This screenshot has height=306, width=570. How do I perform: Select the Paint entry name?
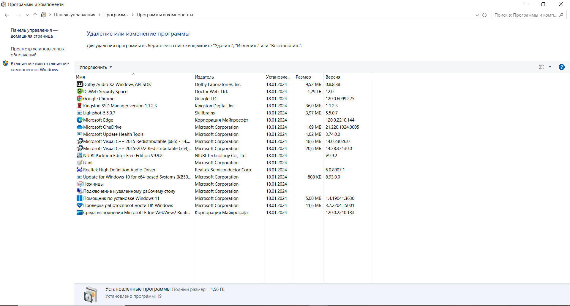click(88, 163)
